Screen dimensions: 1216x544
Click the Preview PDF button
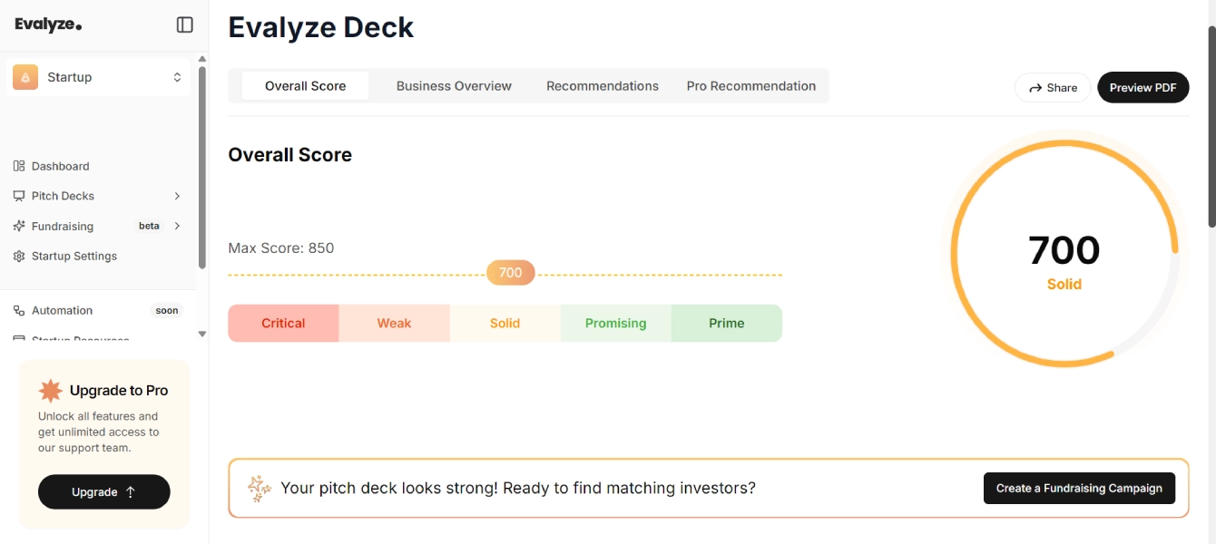(x=1143, y=87)
